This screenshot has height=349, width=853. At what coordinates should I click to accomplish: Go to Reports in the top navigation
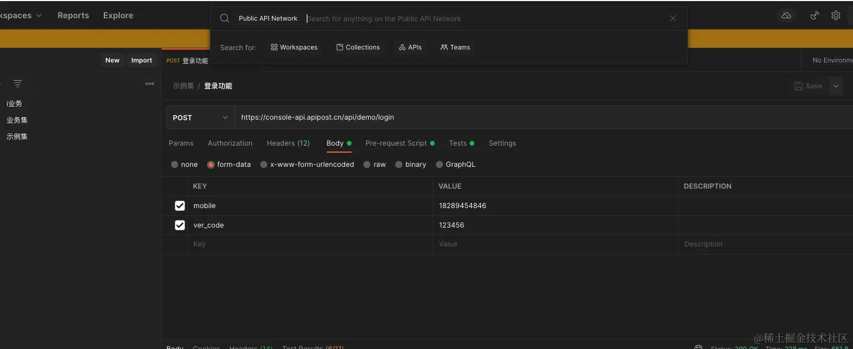tap(73, 15)
